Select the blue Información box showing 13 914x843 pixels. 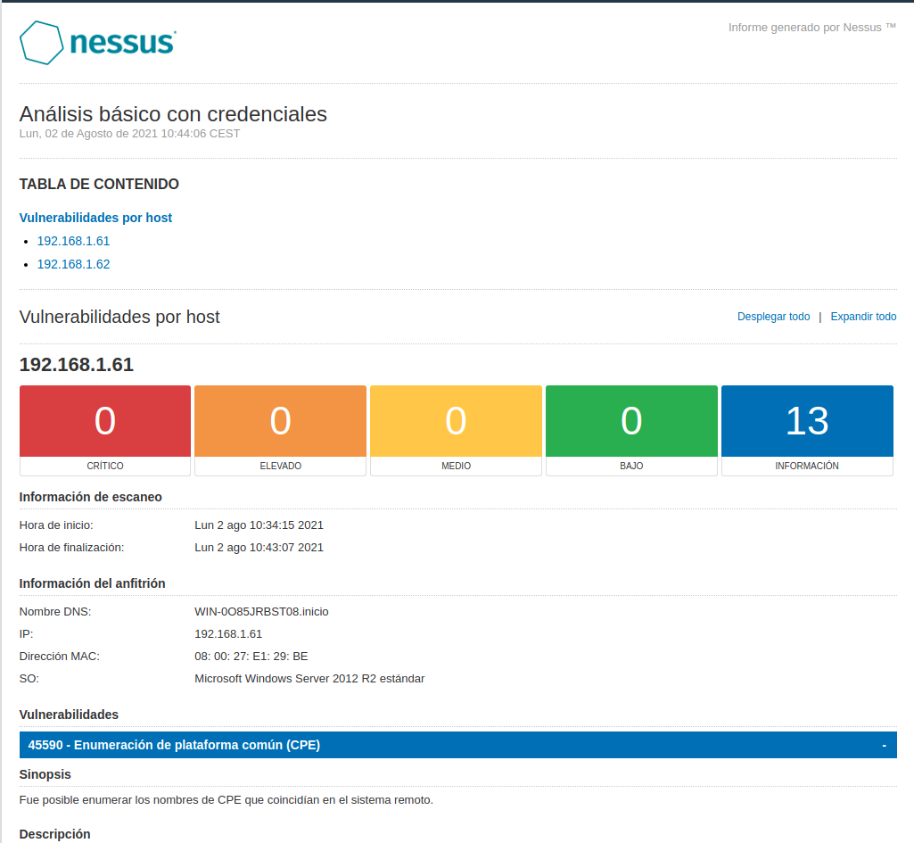coord(807,430)
